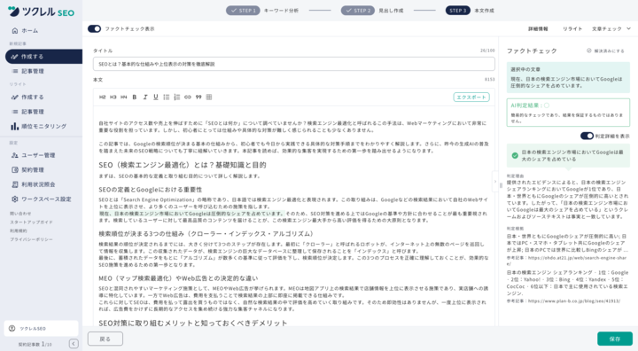Click into the タイトル input field
The image size is (638, 351).
[x=294, y=64]
